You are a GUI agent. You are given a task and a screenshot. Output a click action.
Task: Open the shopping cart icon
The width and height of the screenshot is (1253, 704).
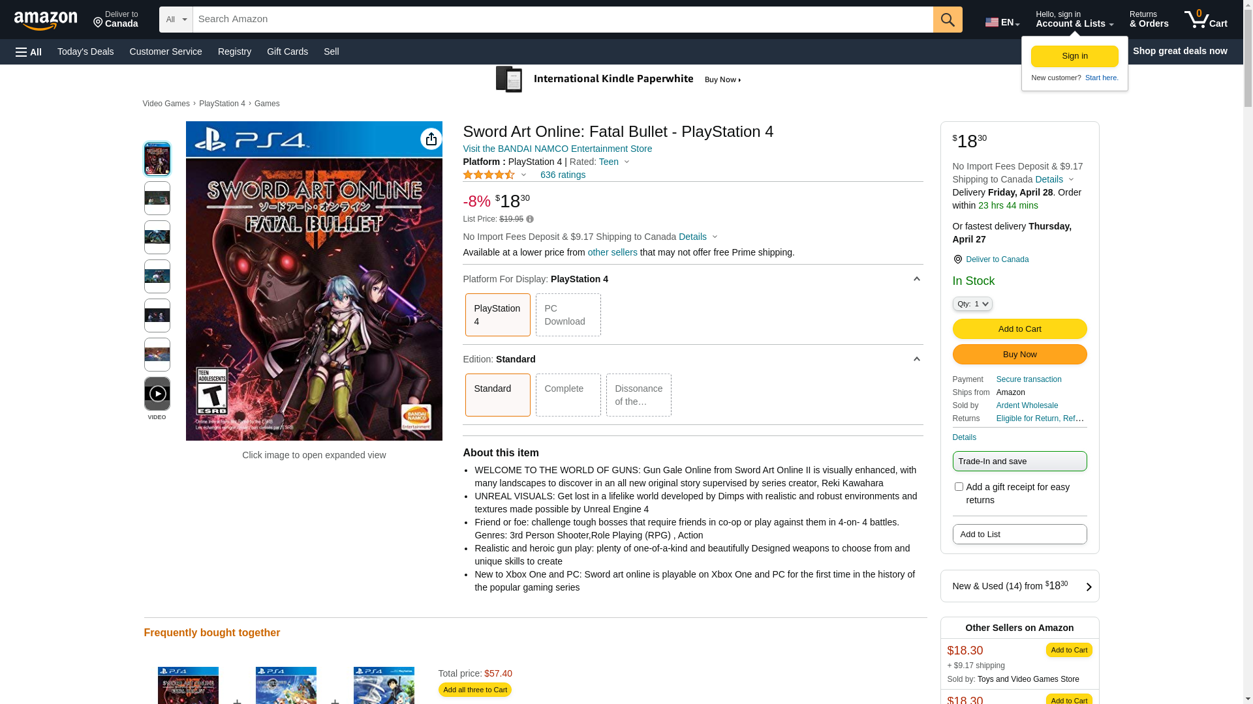[1205, 20]
